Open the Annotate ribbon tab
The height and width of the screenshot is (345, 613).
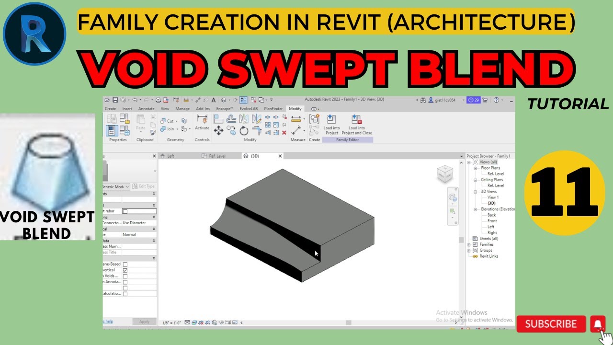[x=147, y=109]
